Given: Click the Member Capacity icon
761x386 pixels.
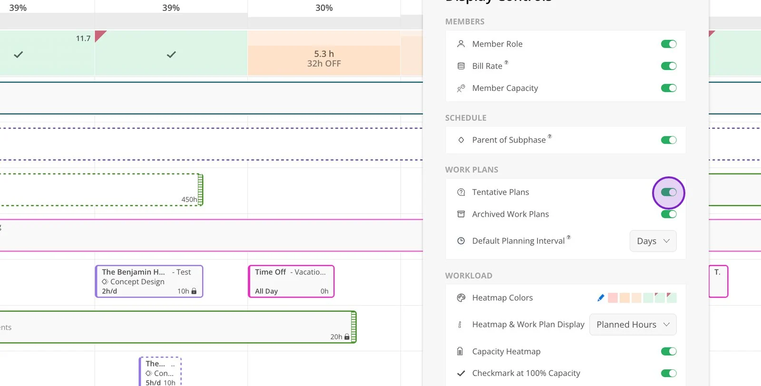Looking at the screenshot, I should pos(461,88).
